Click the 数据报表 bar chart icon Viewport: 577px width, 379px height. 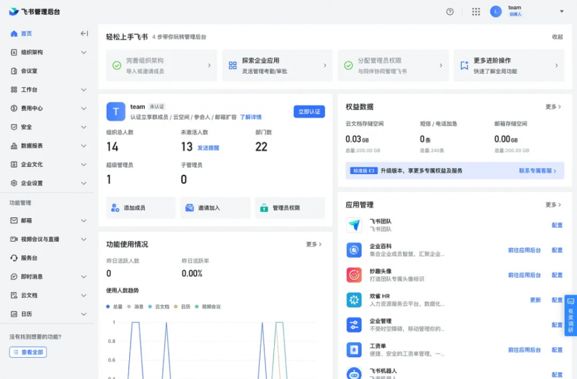14,146
